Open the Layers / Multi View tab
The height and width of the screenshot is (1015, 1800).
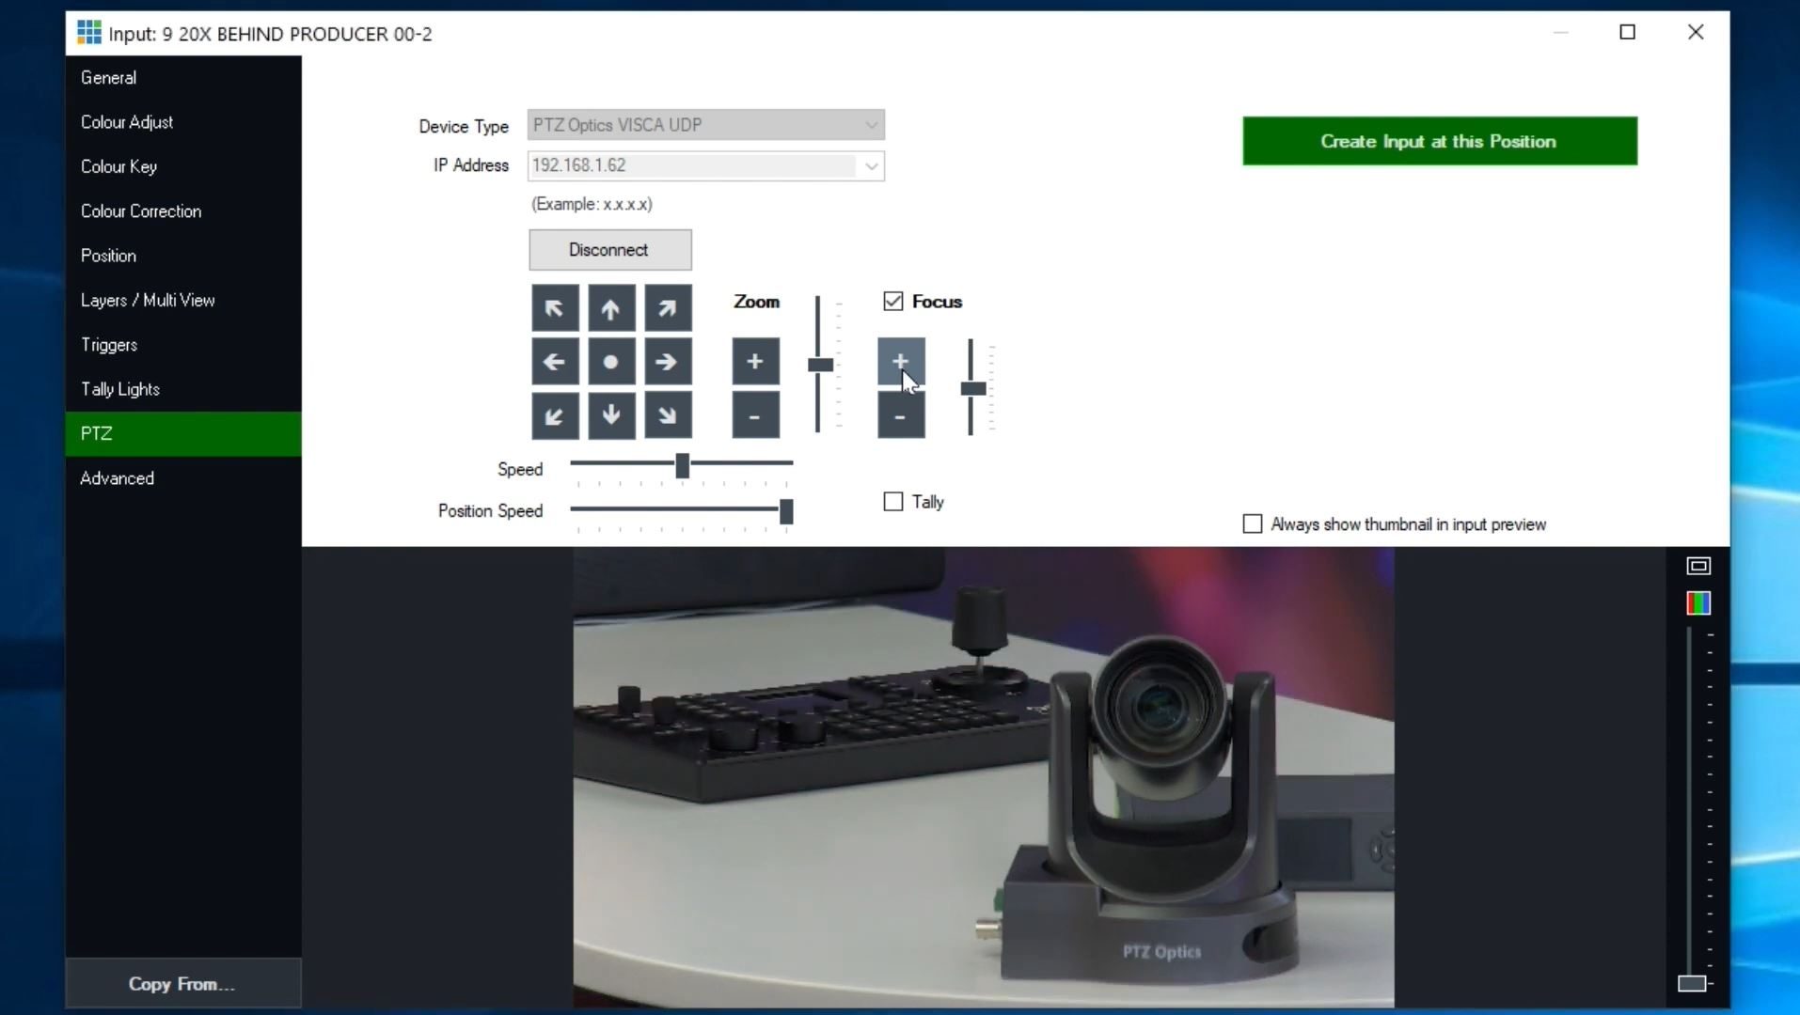pos(183,300)
